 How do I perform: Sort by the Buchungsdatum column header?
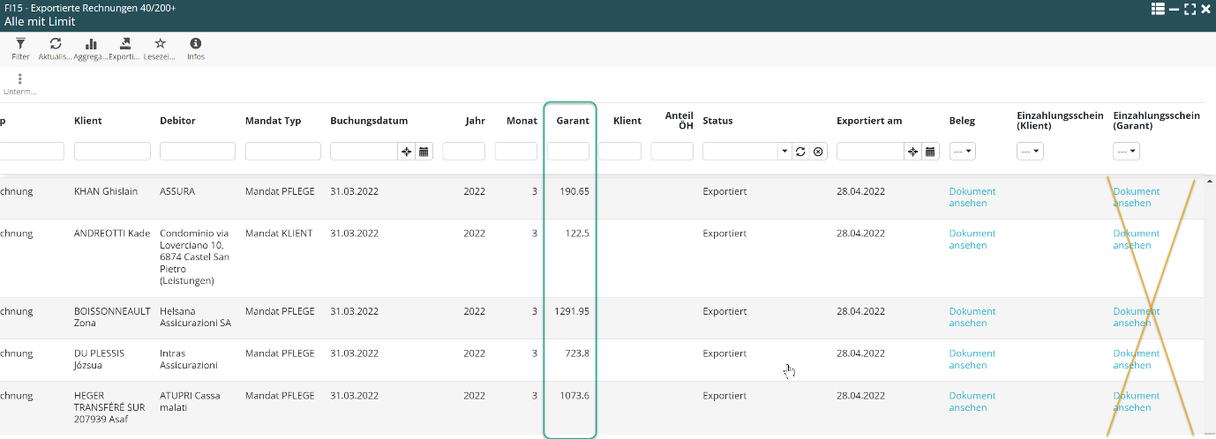tap(369, 121)
